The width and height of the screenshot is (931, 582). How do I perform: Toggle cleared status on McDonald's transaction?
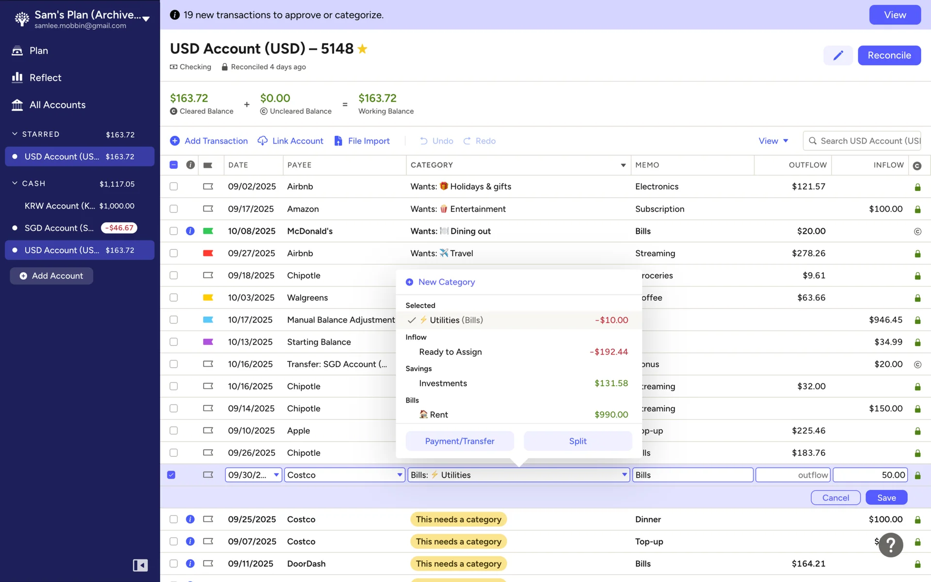coord(917,231)
